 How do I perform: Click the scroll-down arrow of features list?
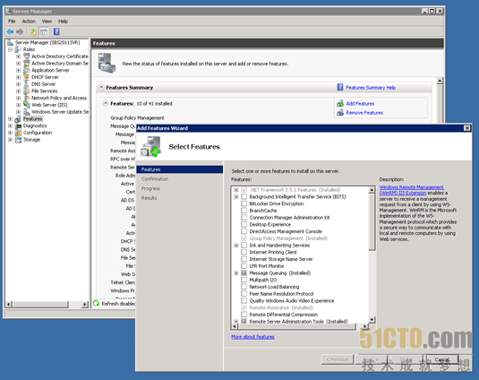[x=372, y=320]
